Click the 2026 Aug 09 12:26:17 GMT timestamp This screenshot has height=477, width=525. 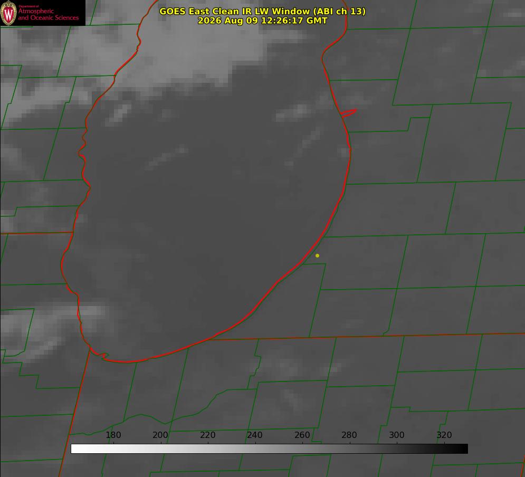click(x=263, y=21)
